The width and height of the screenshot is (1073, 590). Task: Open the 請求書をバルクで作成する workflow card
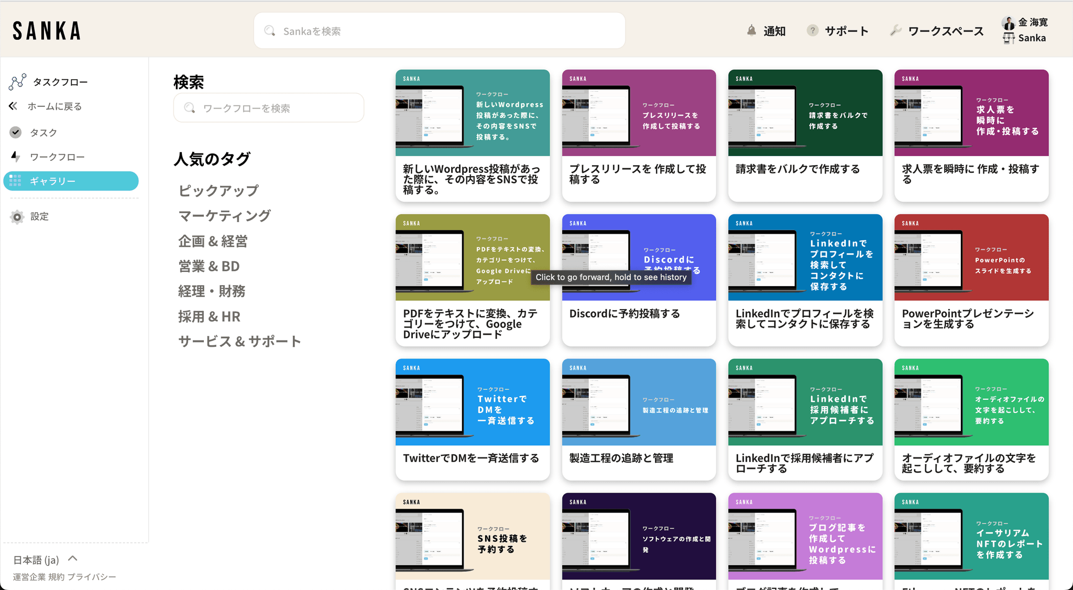point(805,135)
